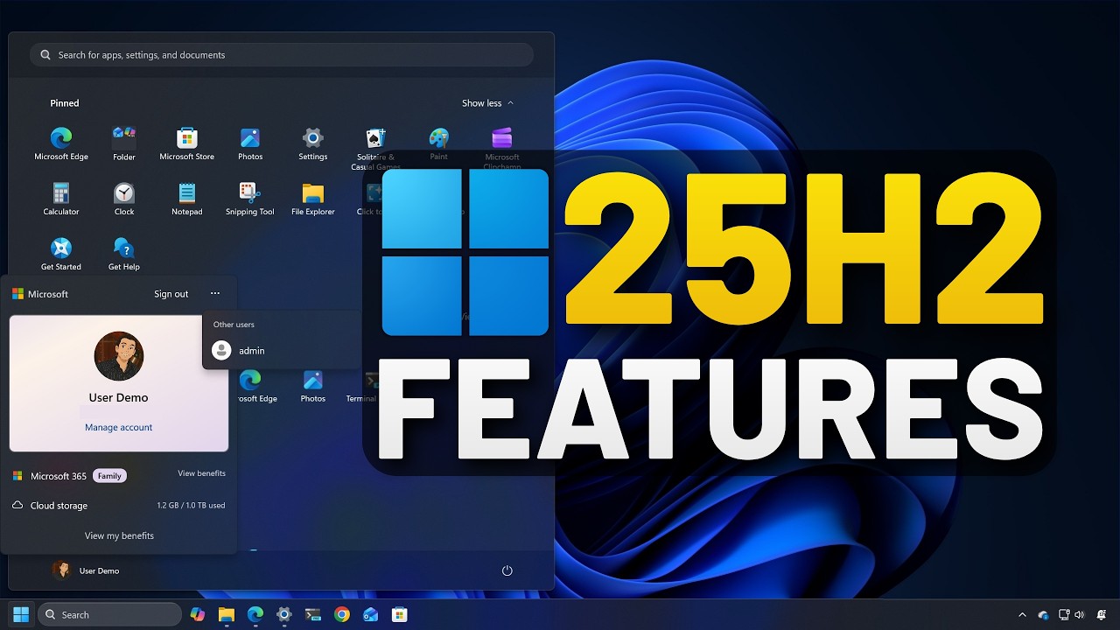Viewport: 1120px width, 630px height.
Task: Open the Get Started app
Action: tap(61, 255)
